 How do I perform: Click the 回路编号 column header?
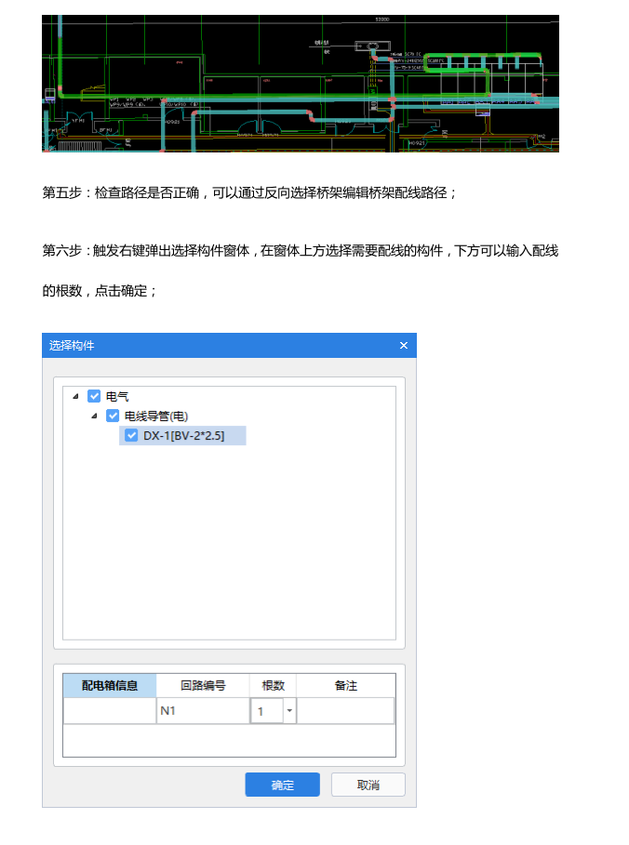(x=203, y=685)
